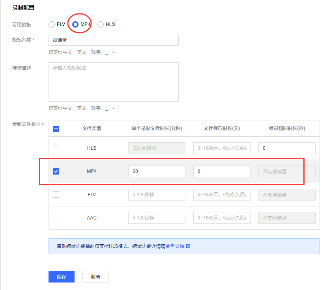Toggle the select-all checkbox in table header
Screen dimensions: 331x290
56,128
